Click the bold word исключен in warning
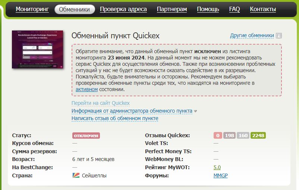The width and height of the screenshot is (299, 190). pos(207,51)
